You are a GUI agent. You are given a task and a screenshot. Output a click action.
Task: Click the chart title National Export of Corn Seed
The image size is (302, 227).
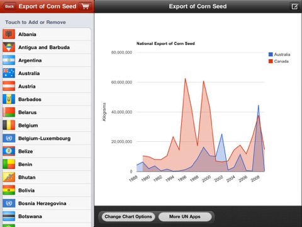coord(165,44)
